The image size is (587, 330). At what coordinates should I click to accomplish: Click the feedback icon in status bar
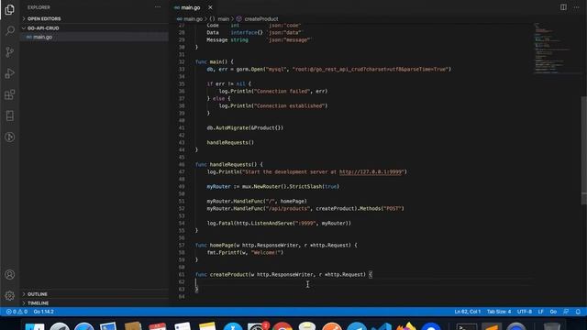pos(566,312)
